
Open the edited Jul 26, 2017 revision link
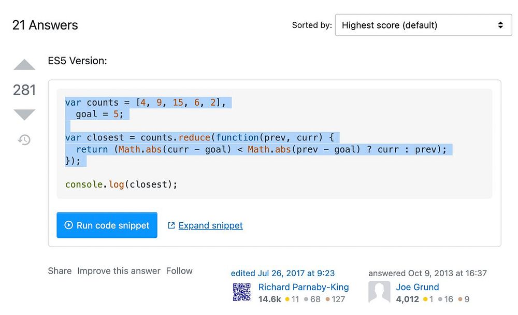point(283,273)
